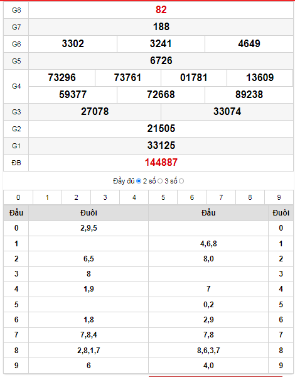Choose the 2 số radio option
Screen dimensions: 295x377
(x=160, y=181)
